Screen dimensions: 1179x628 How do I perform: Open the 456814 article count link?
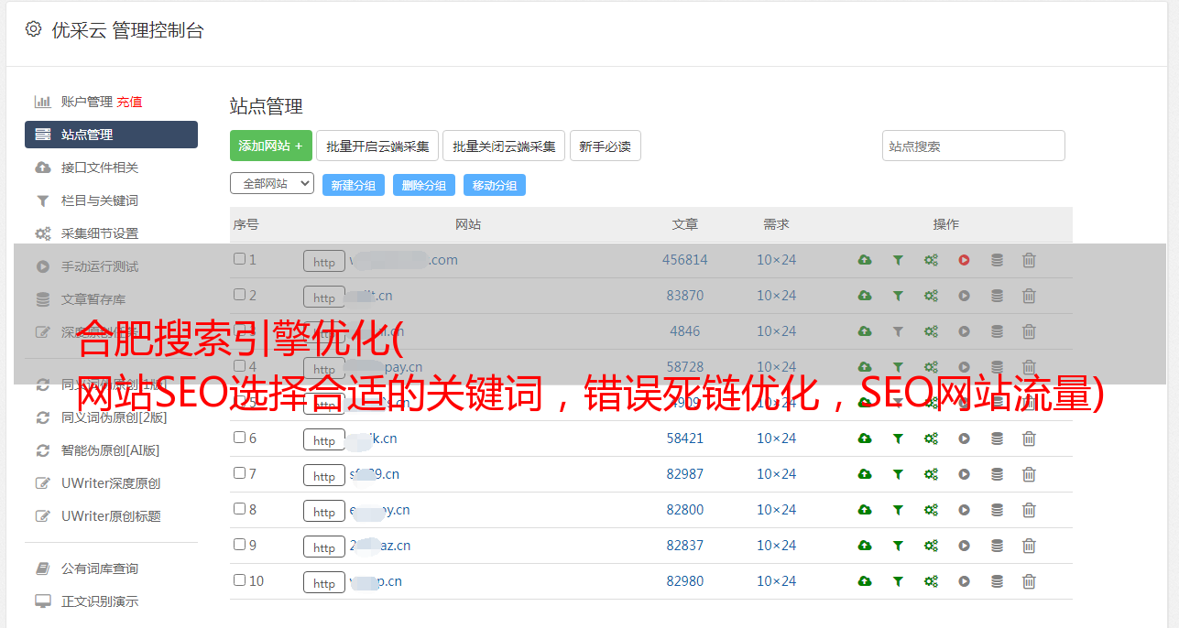(684, 260)
